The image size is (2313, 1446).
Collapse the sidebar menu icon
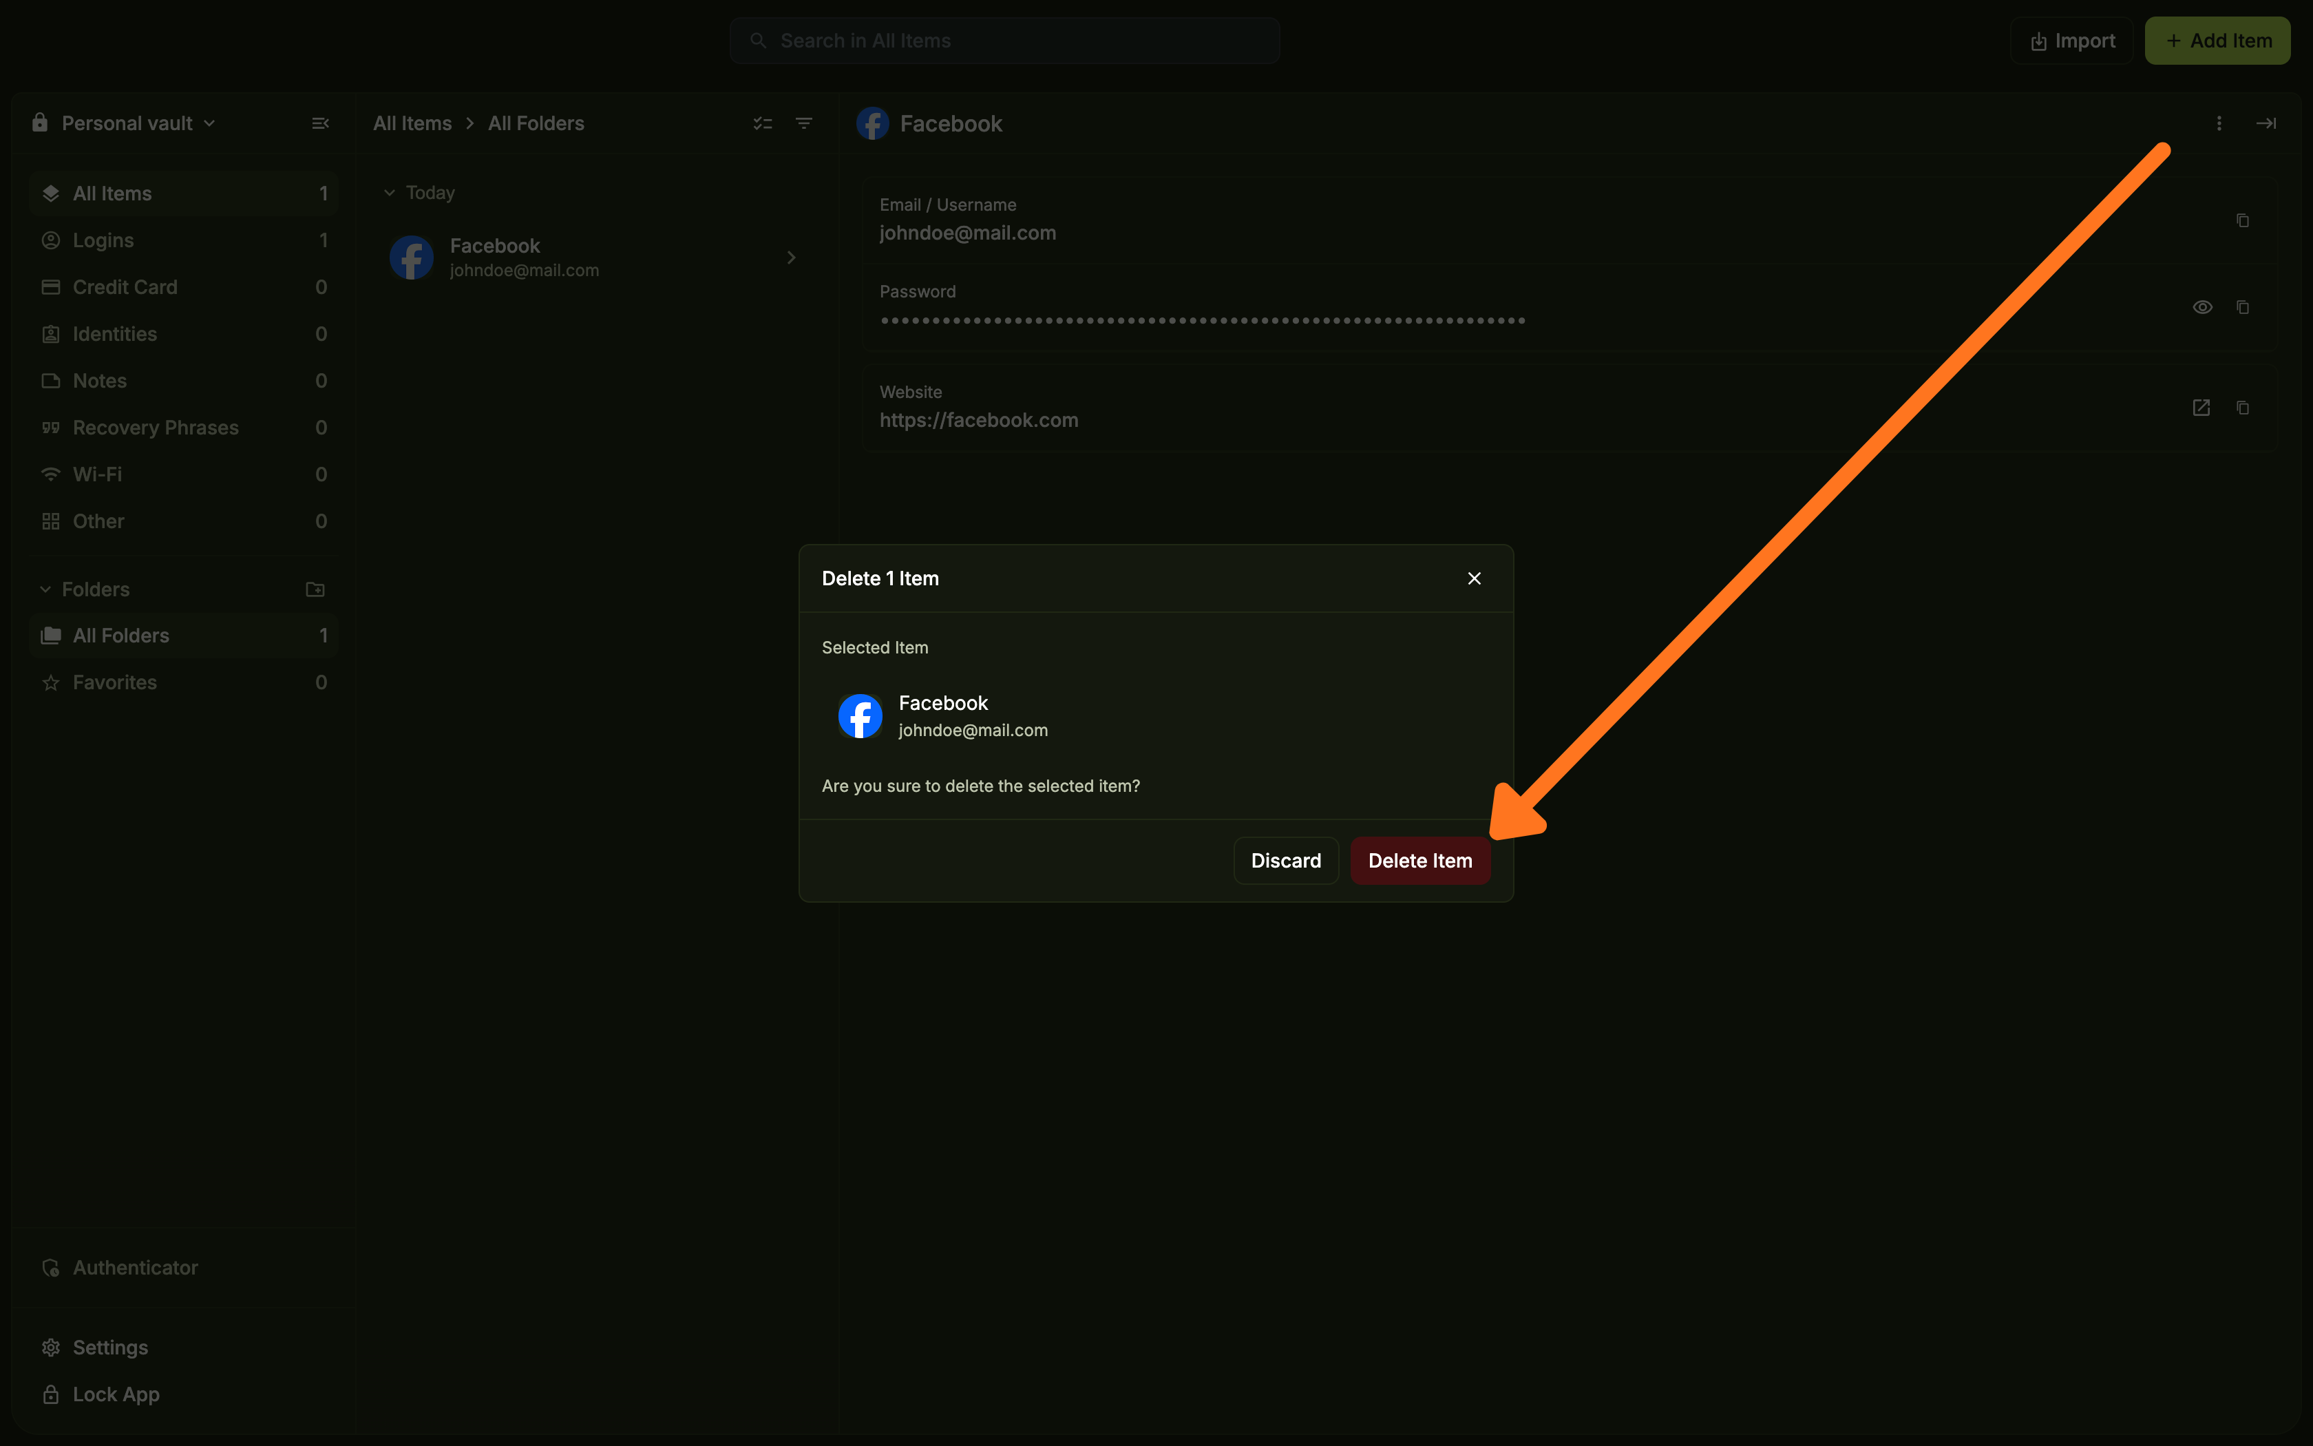point(320,123)
